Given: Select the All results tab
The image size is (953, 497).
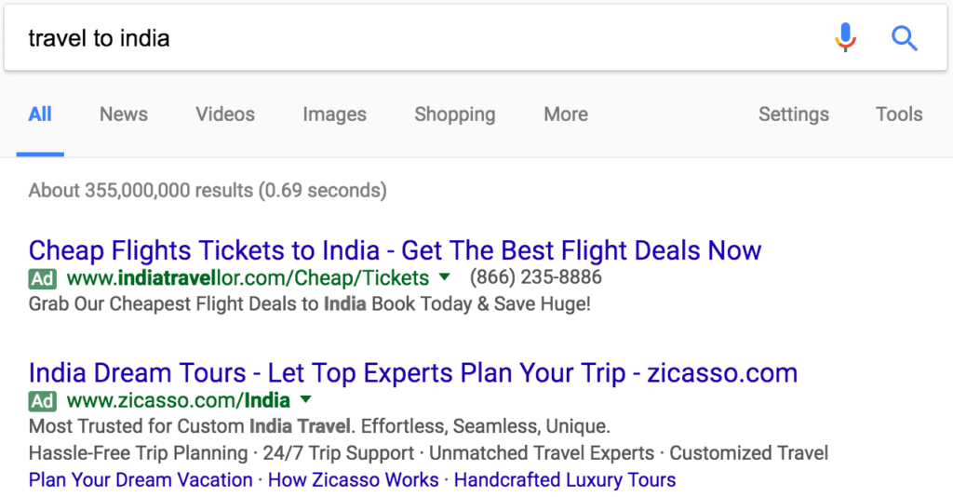Looking at the screenshot, I should click(40, 114).
